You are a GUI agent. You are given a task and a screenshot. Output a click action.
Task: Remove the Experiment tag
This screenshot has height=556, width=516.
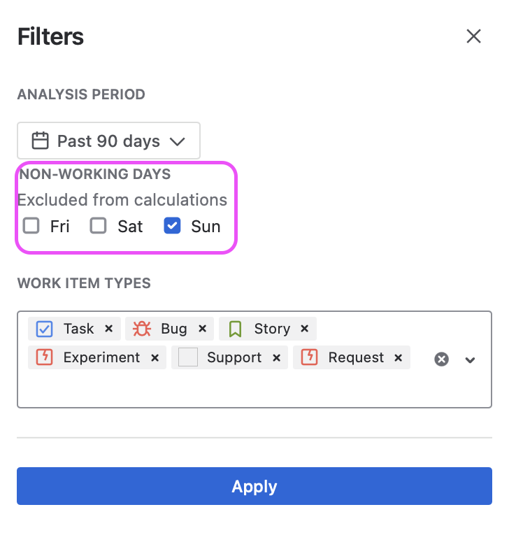(155, 358)
